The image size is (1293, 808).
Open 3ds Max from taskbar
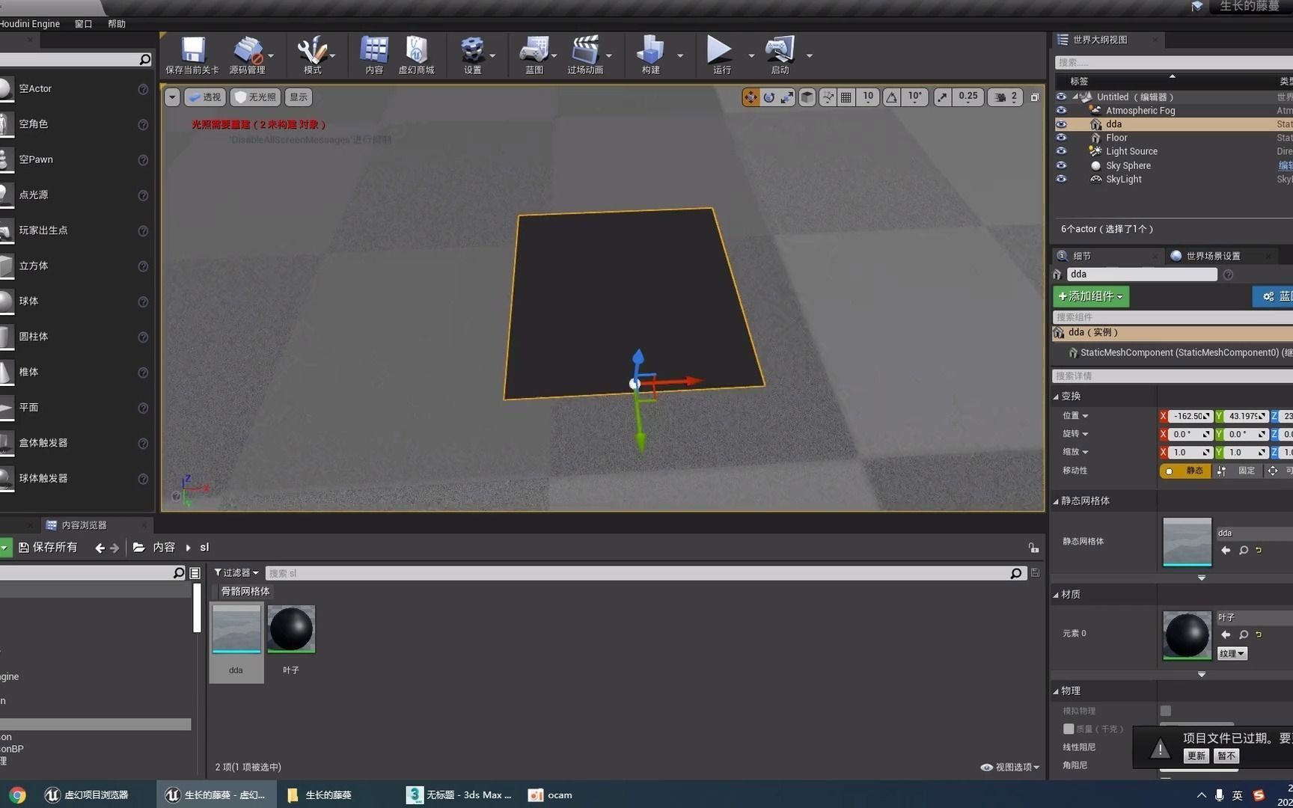459,795
